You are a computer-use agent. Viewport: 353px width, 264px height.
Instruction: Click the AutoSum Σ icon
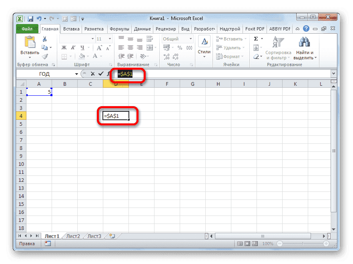coord(257,38)
